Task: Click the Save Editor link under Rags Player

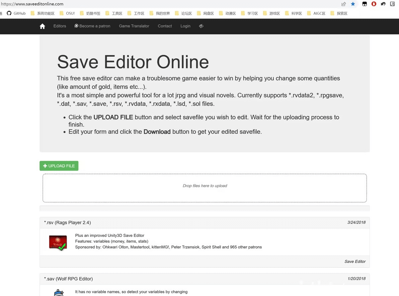Action: tap(355, 262)
